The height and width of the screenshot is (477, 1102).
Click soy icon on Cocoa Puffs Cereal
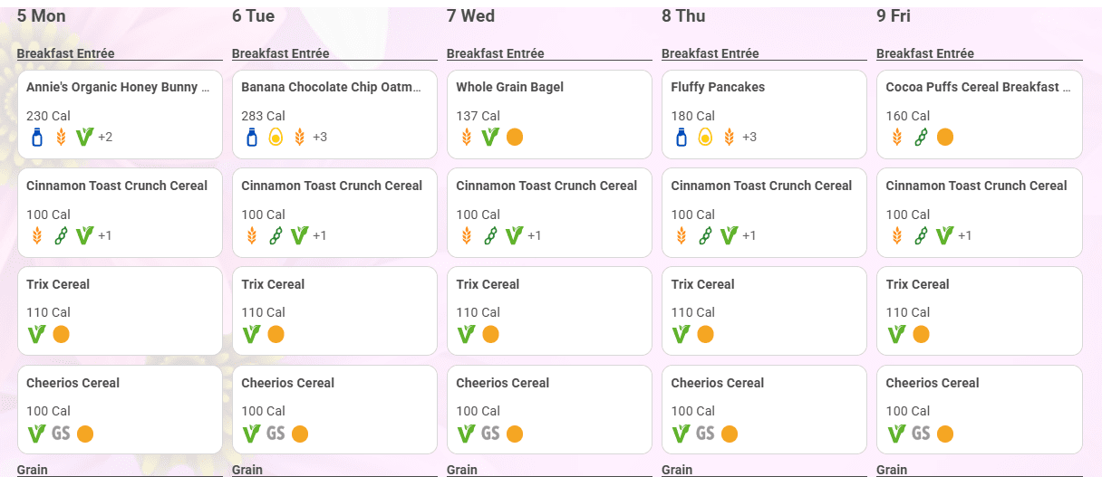[921, 137]
